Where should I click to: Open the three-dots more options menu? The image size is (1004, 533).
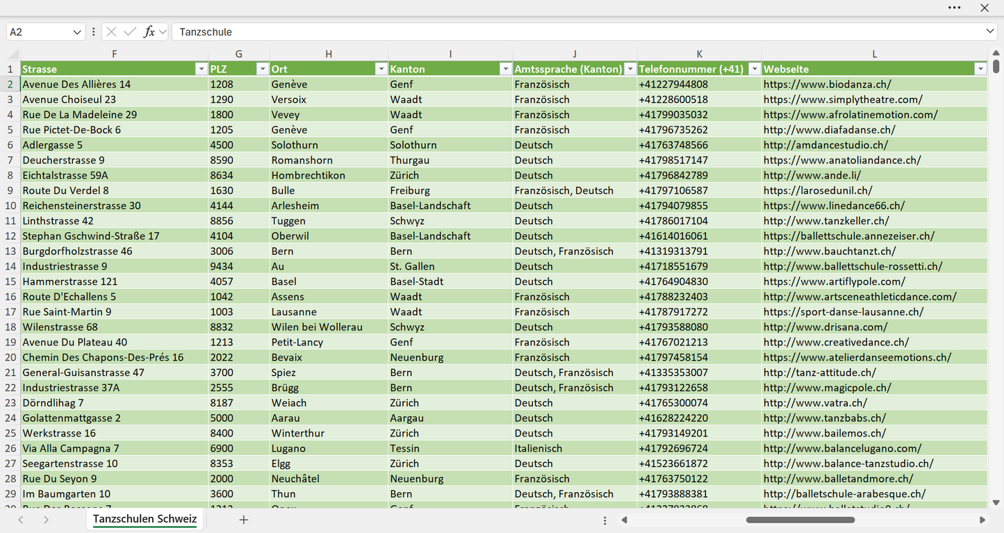coord(954,8)
